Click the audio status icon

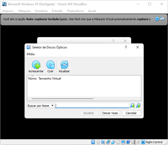103,142
